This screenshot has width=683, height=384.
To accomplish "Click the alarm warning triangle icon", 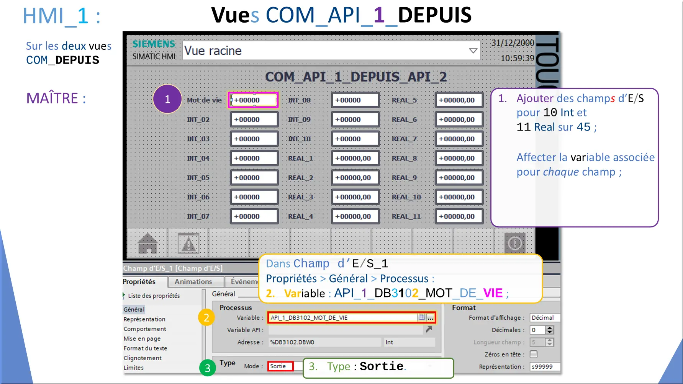I will (x=188, y=243).
